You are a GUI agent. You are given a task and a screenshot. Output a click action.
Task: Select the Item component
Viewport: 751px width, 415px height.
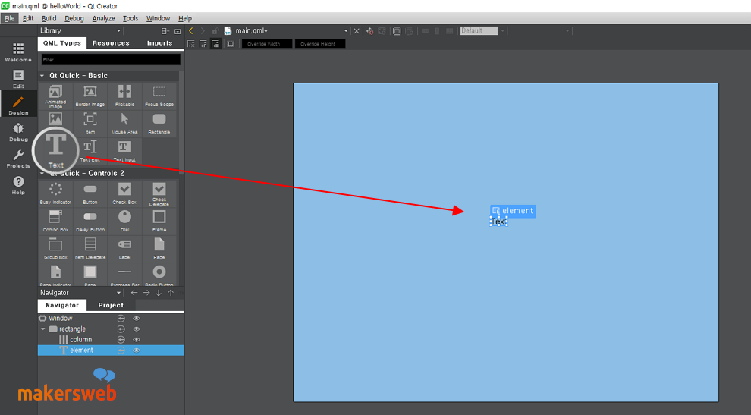click(90, 124)
